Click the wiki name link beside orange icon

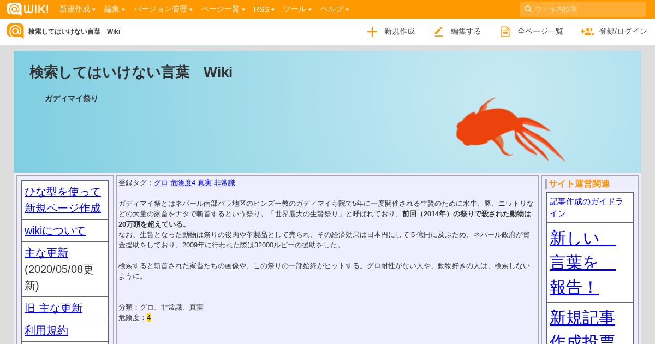tap(74, 32)
